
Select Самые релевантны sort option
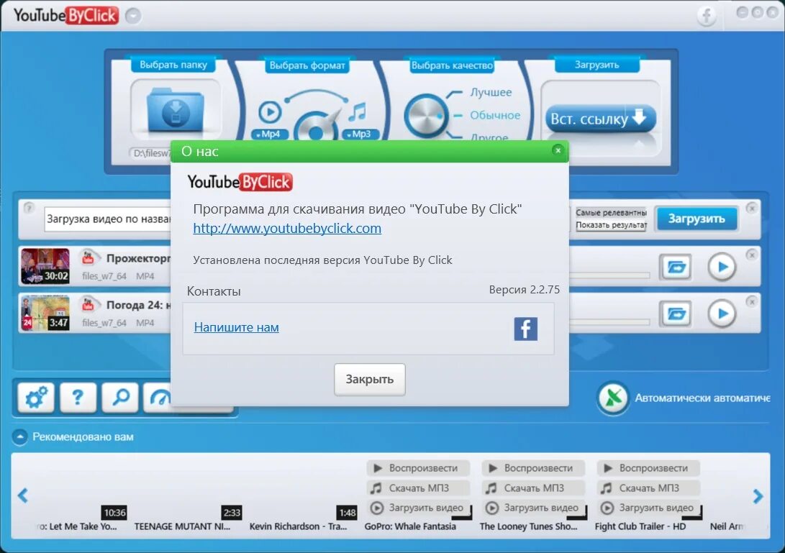(x=611, y=213)
